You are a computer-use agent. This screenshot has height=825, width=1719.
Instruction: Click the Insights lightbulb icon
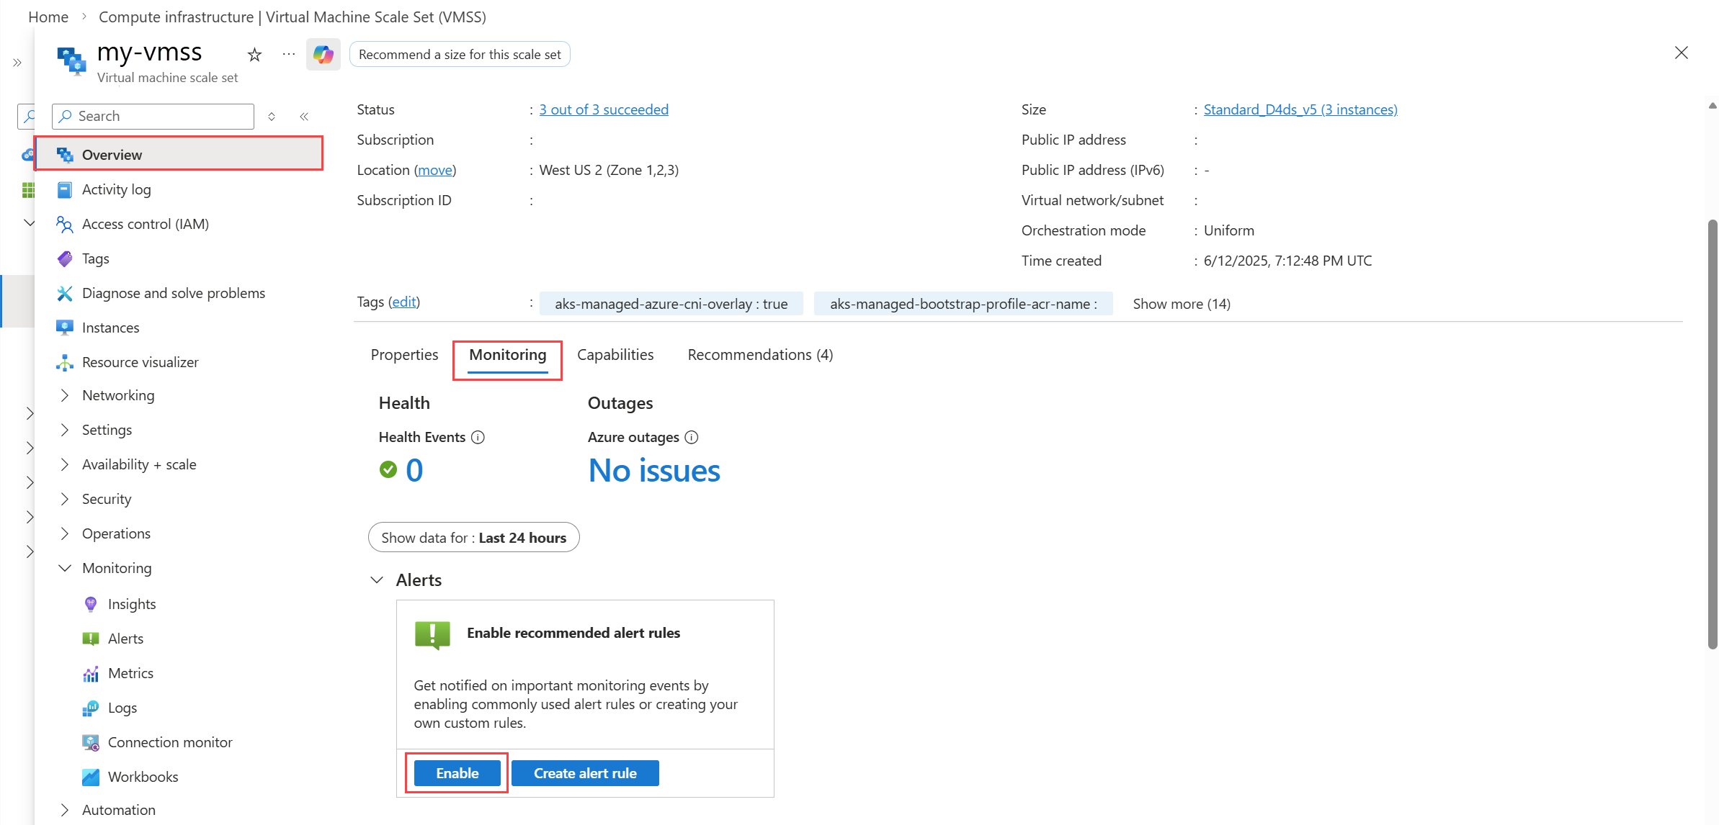91,604
